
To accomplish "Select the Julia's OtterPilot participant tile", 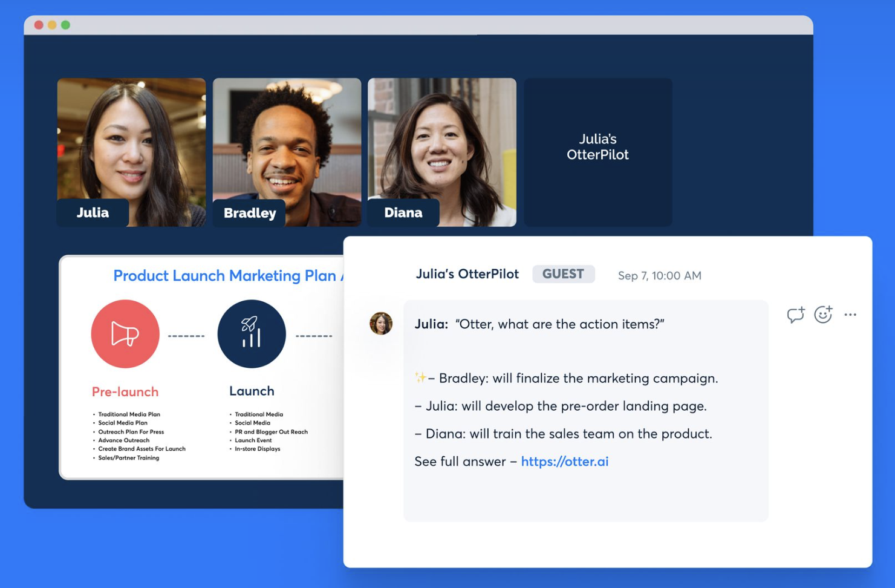I will pos(598,152).
